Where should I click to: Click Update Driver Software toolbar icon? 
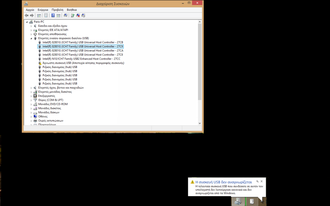73,15
